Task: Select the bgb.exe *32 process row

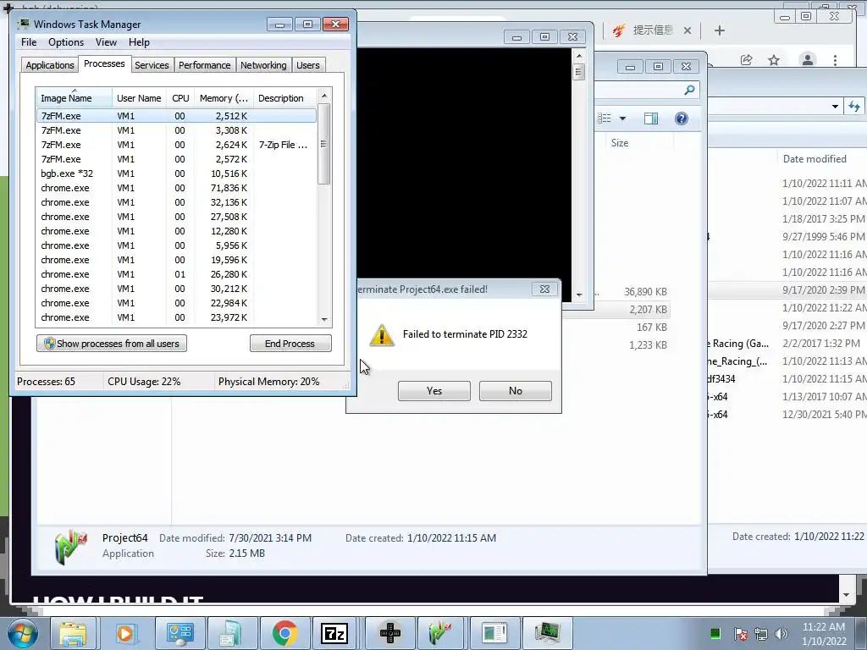Action: click(x=177, y=174)
